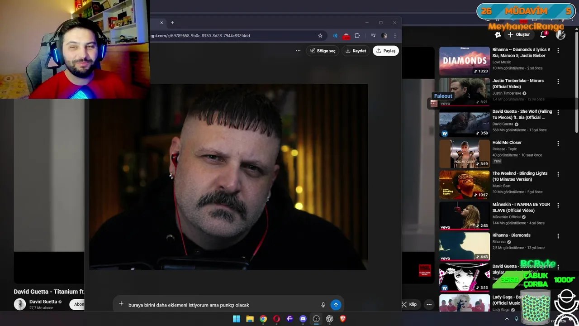Open Brave browser from taskbar

point(343,319)
